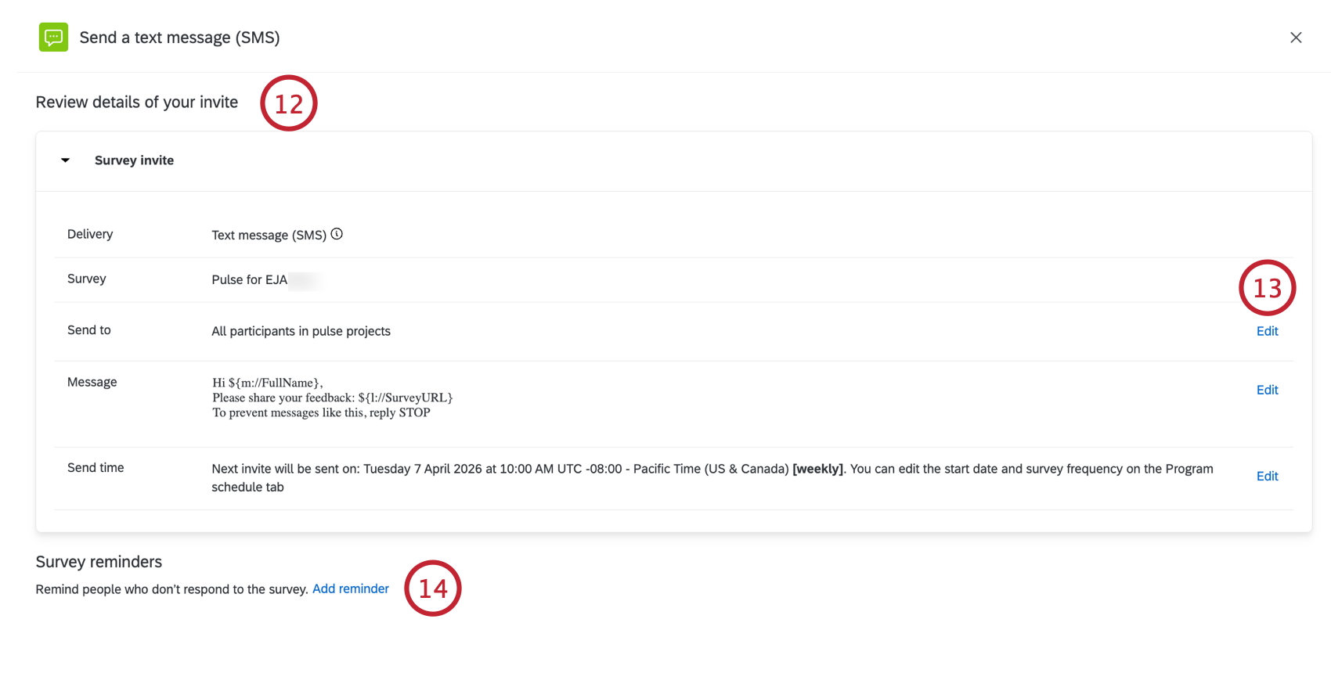The image size is (1331, 673).
Task: Click the 'Review details of your invite' heading
Action: tap(137, 103)
